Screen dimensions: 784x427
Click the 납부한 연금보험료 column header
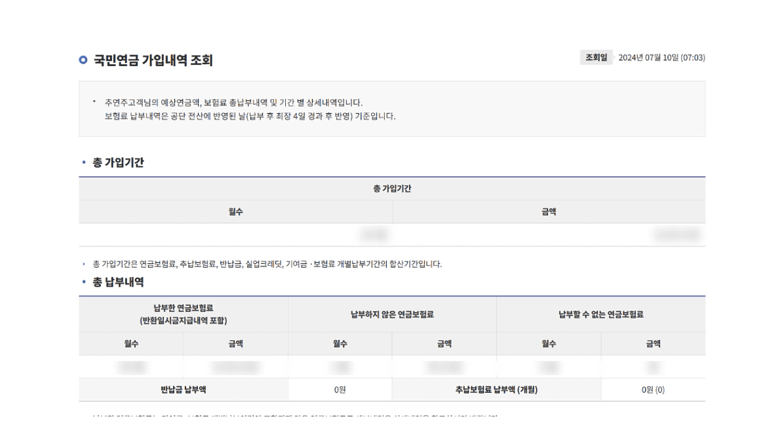[x=183, y=314]
